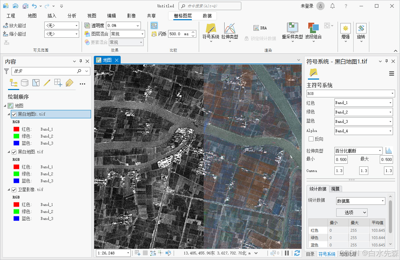Image resolution: width=400 pixels, height=260 pixels.
Task: Click the filter funnel icon in Contents
Action: coord(7,71)
